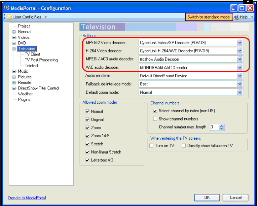Open the AAC audio decoder dropdown
The width and height of the screenshot is (258, 206).
239,68
